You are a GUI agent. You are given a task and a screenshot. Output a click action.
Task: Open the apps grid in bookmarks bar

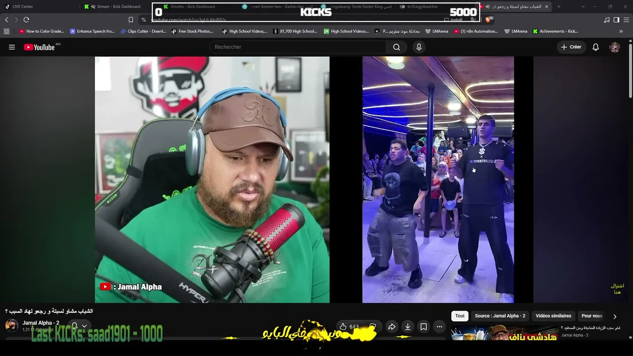(6, 31)
